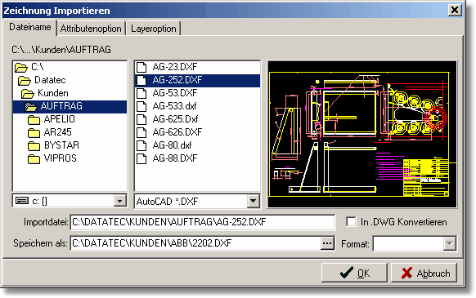Screen dimensions: 476x298
Task: Switch to the Attributenoption tab
Action: pos(91,29)
